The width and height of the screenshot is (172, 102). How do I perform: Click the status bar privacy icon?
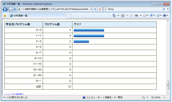[143, 97]
